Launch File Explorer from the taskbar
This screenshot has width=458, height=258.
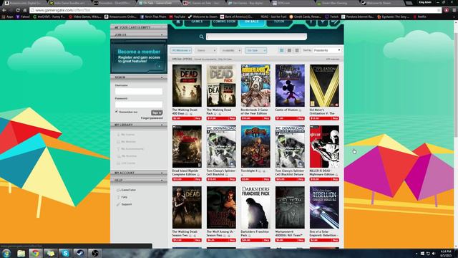coord(21,253)
